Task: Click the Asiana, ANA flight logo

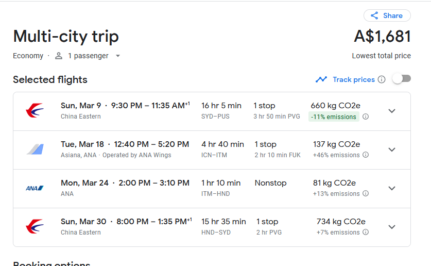Action: (x=35, y=149)
